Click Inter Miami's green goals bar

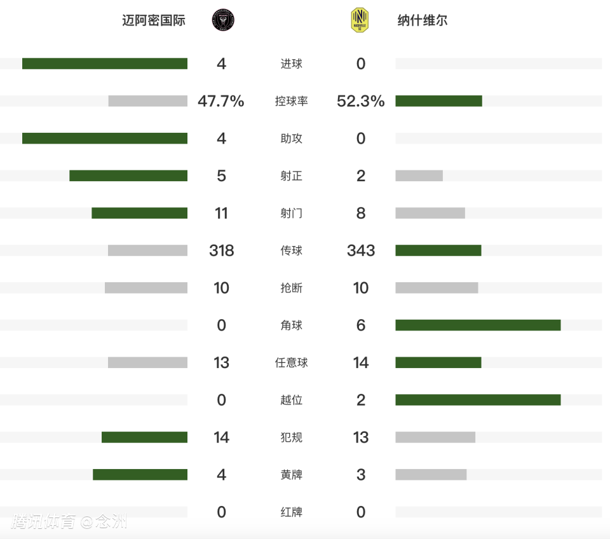[x=105, y=64]
